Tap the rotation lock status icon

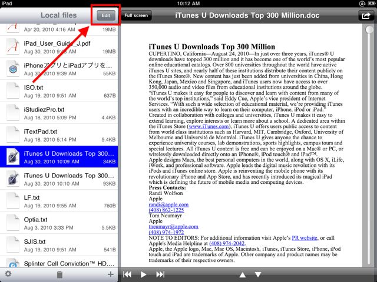click(362, 4)
